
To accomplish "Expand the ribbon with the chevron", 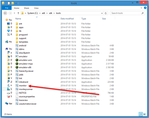I will pos(142,8).
